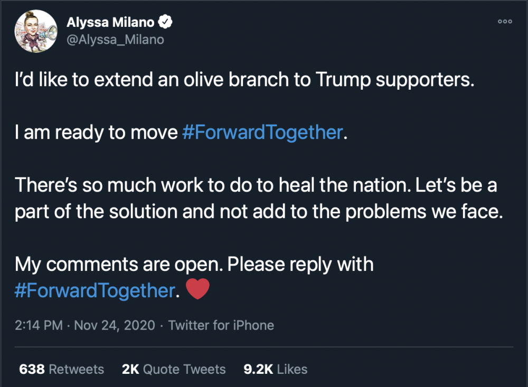528x387 pixels.
Task: Open the Twitter for iPhone source link
Action: coord(221,325)
